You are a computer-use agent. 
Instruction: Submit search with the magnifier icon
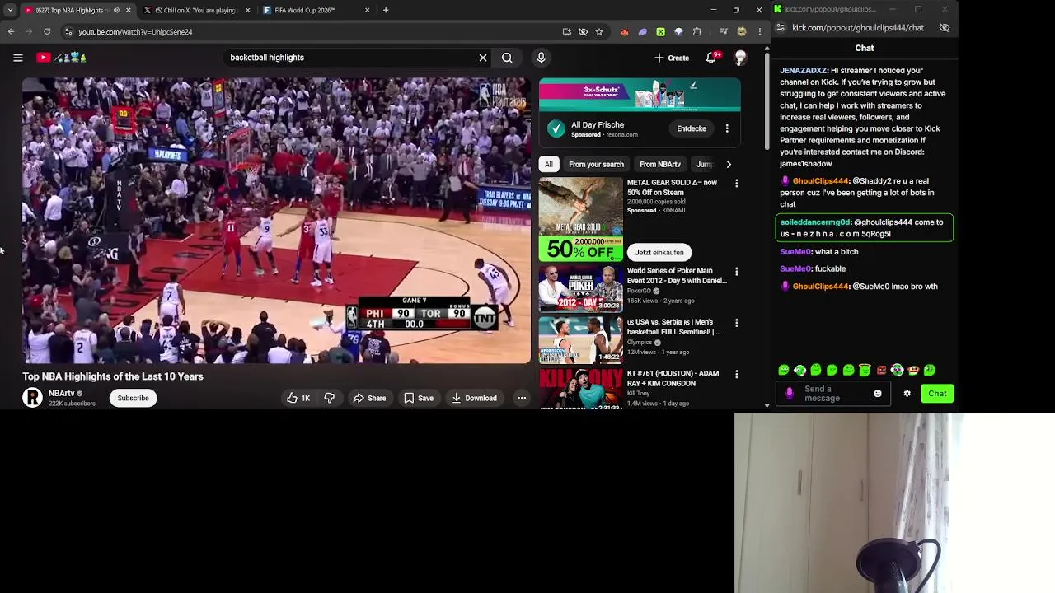point(507,58)
